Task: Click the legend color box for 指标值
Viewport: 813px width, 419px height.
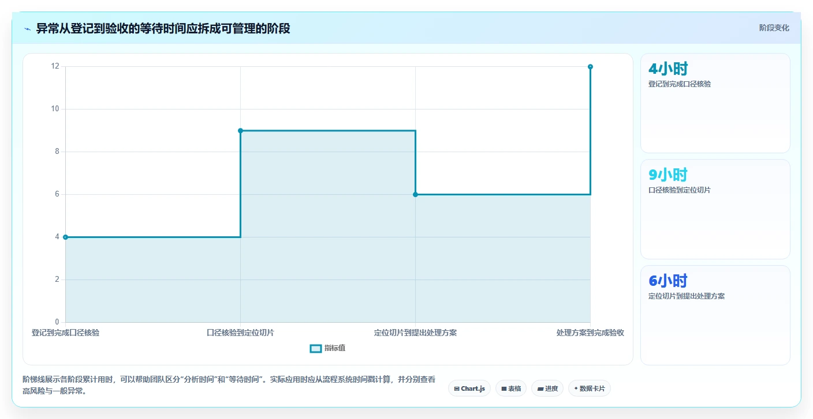Action: point(315,348)
